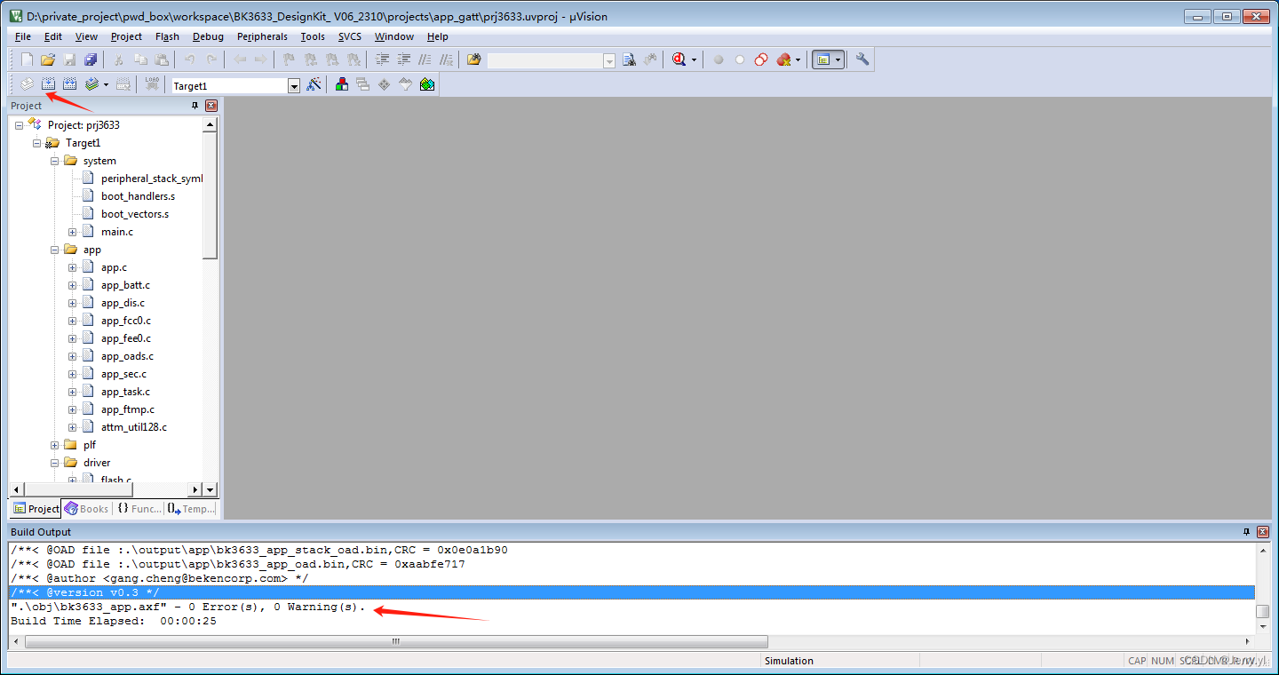Click the Rebuild all target files icon
The image size is (1279, 675).
pyautogui.click(x=69, y=84)
